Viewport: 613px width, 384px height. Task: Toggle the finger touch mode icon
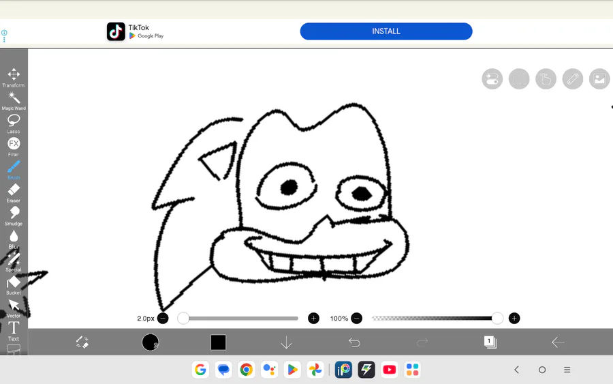[546, 79]
